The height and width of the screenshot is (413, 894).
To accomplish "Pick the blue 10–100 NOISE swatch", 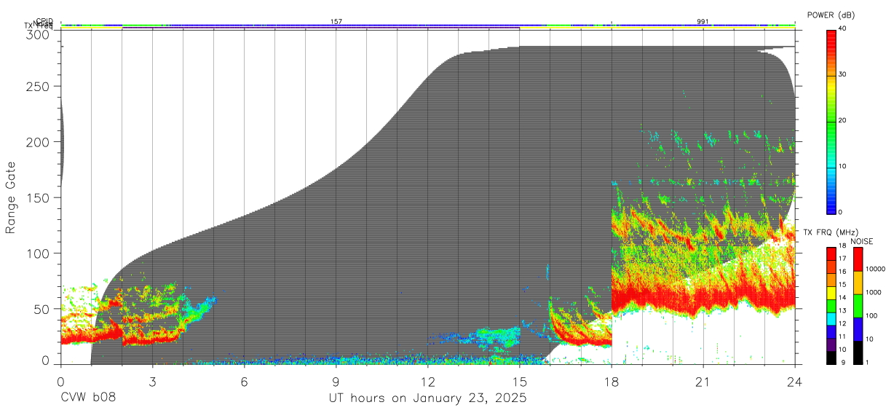I will [858, 328].
